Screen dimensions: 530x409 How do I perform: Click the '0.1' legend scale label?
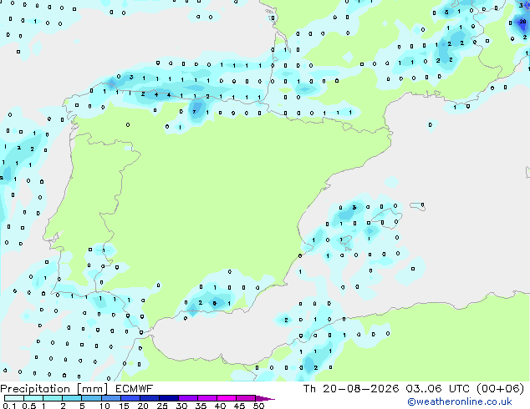point(9,406)
